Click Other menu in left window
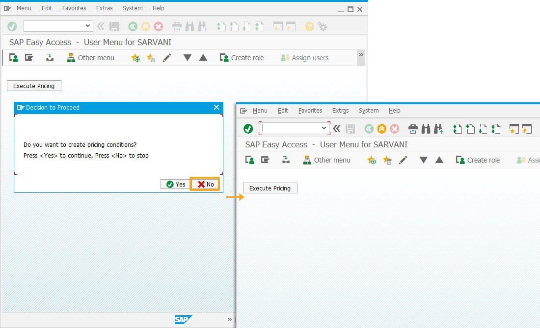Image resolution: width=540 pixels, height=328 pixels. click(x=91, y=58)
